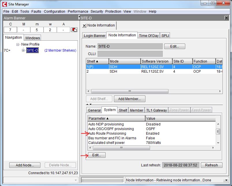The height and width of the screenshot is (186, 232).
Task: Click the warning alarm count 2
Action: coord(50,30)
